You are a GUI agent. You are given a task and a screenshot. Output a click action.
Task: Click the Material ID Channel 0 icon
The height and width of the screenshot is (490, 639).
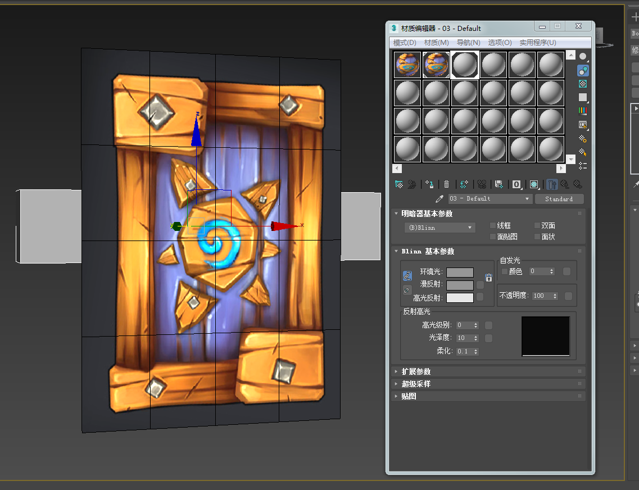pos(516,184)
